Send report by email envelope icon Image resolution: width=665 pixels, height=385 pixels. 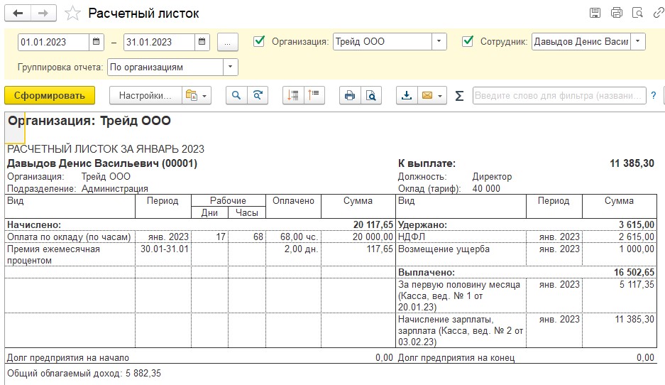click(427, 95)
